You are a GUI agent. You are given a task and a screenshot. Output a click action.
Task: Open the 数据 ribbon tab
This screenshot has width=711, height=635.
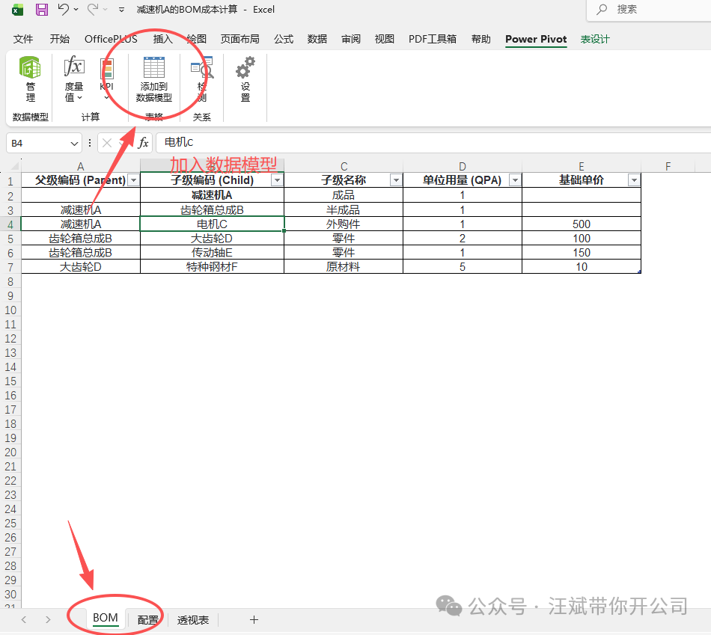pyautogui.click(x=317, y=39)
